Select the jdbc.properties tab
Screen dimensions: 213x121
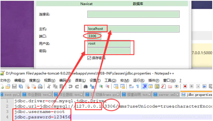197,94
